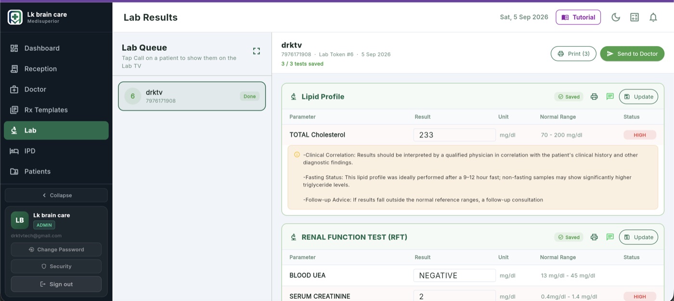This screenshot has width=674, height=301.
Task: Click Lipid Profile microscope icon
Action: tap(294, 97)
